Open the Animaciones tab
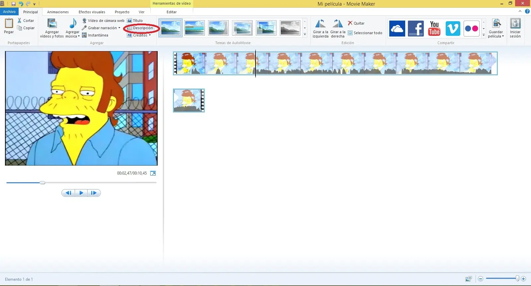Screen dimensions: 531x286 point(58,12)
